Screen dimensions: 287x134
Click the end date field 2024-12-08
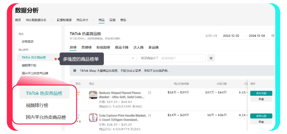click(x=257, y=36)
